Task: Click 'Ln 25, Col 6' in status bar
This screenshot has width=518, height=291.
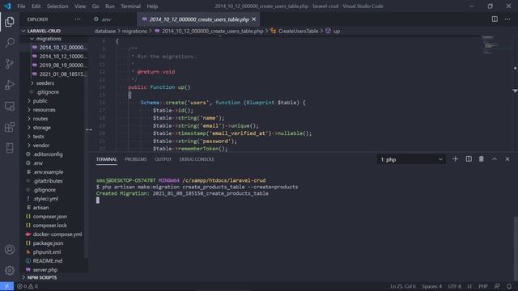Action: point(403,286)
